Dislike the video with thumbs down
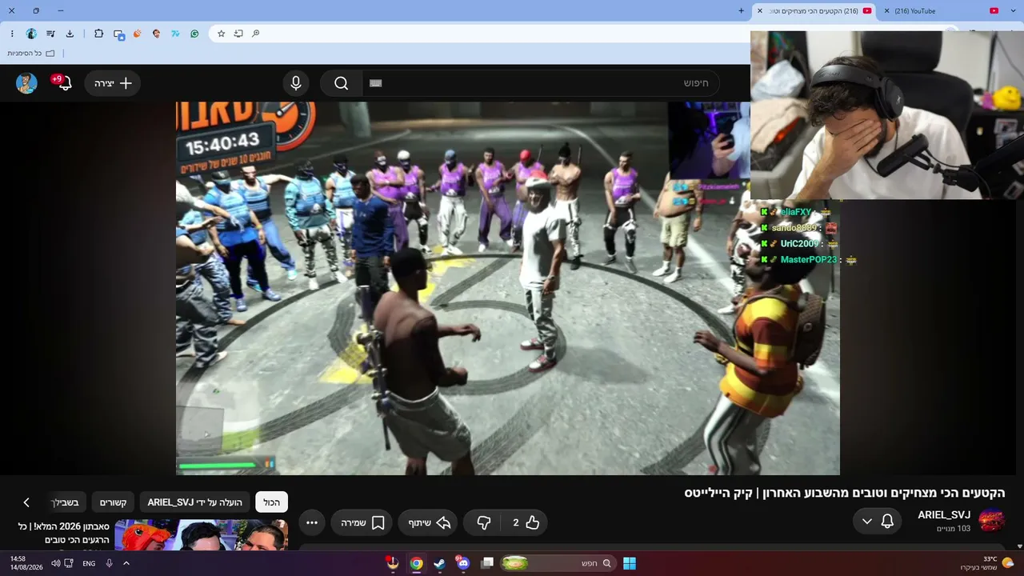 483,522
